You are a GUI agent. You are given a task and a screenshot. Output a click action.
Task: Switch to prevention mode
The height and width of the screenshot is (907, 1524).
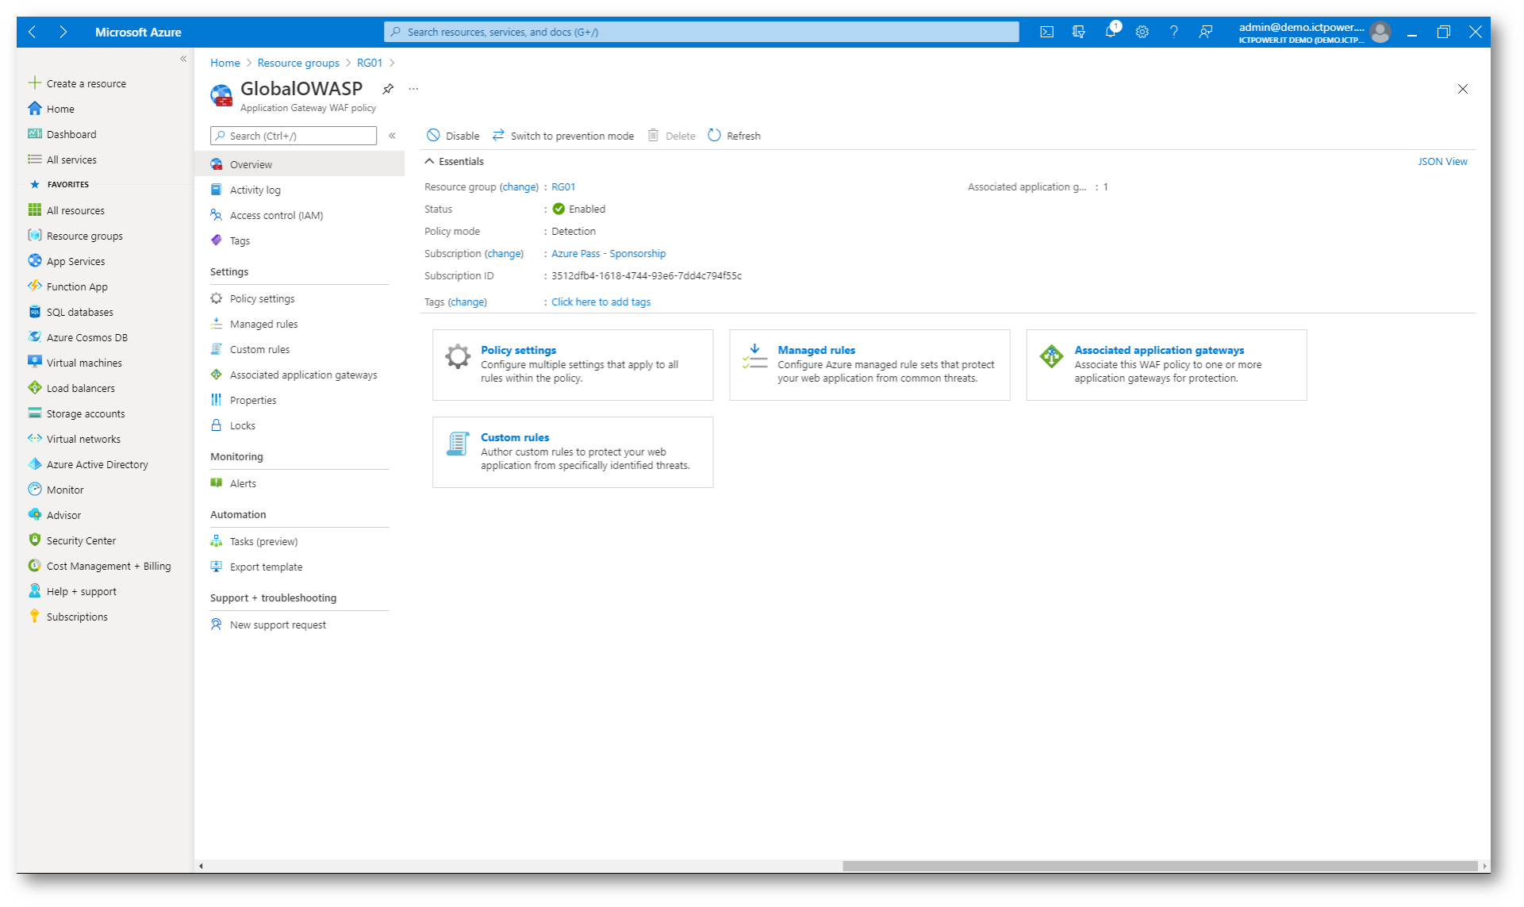(562, 136)
